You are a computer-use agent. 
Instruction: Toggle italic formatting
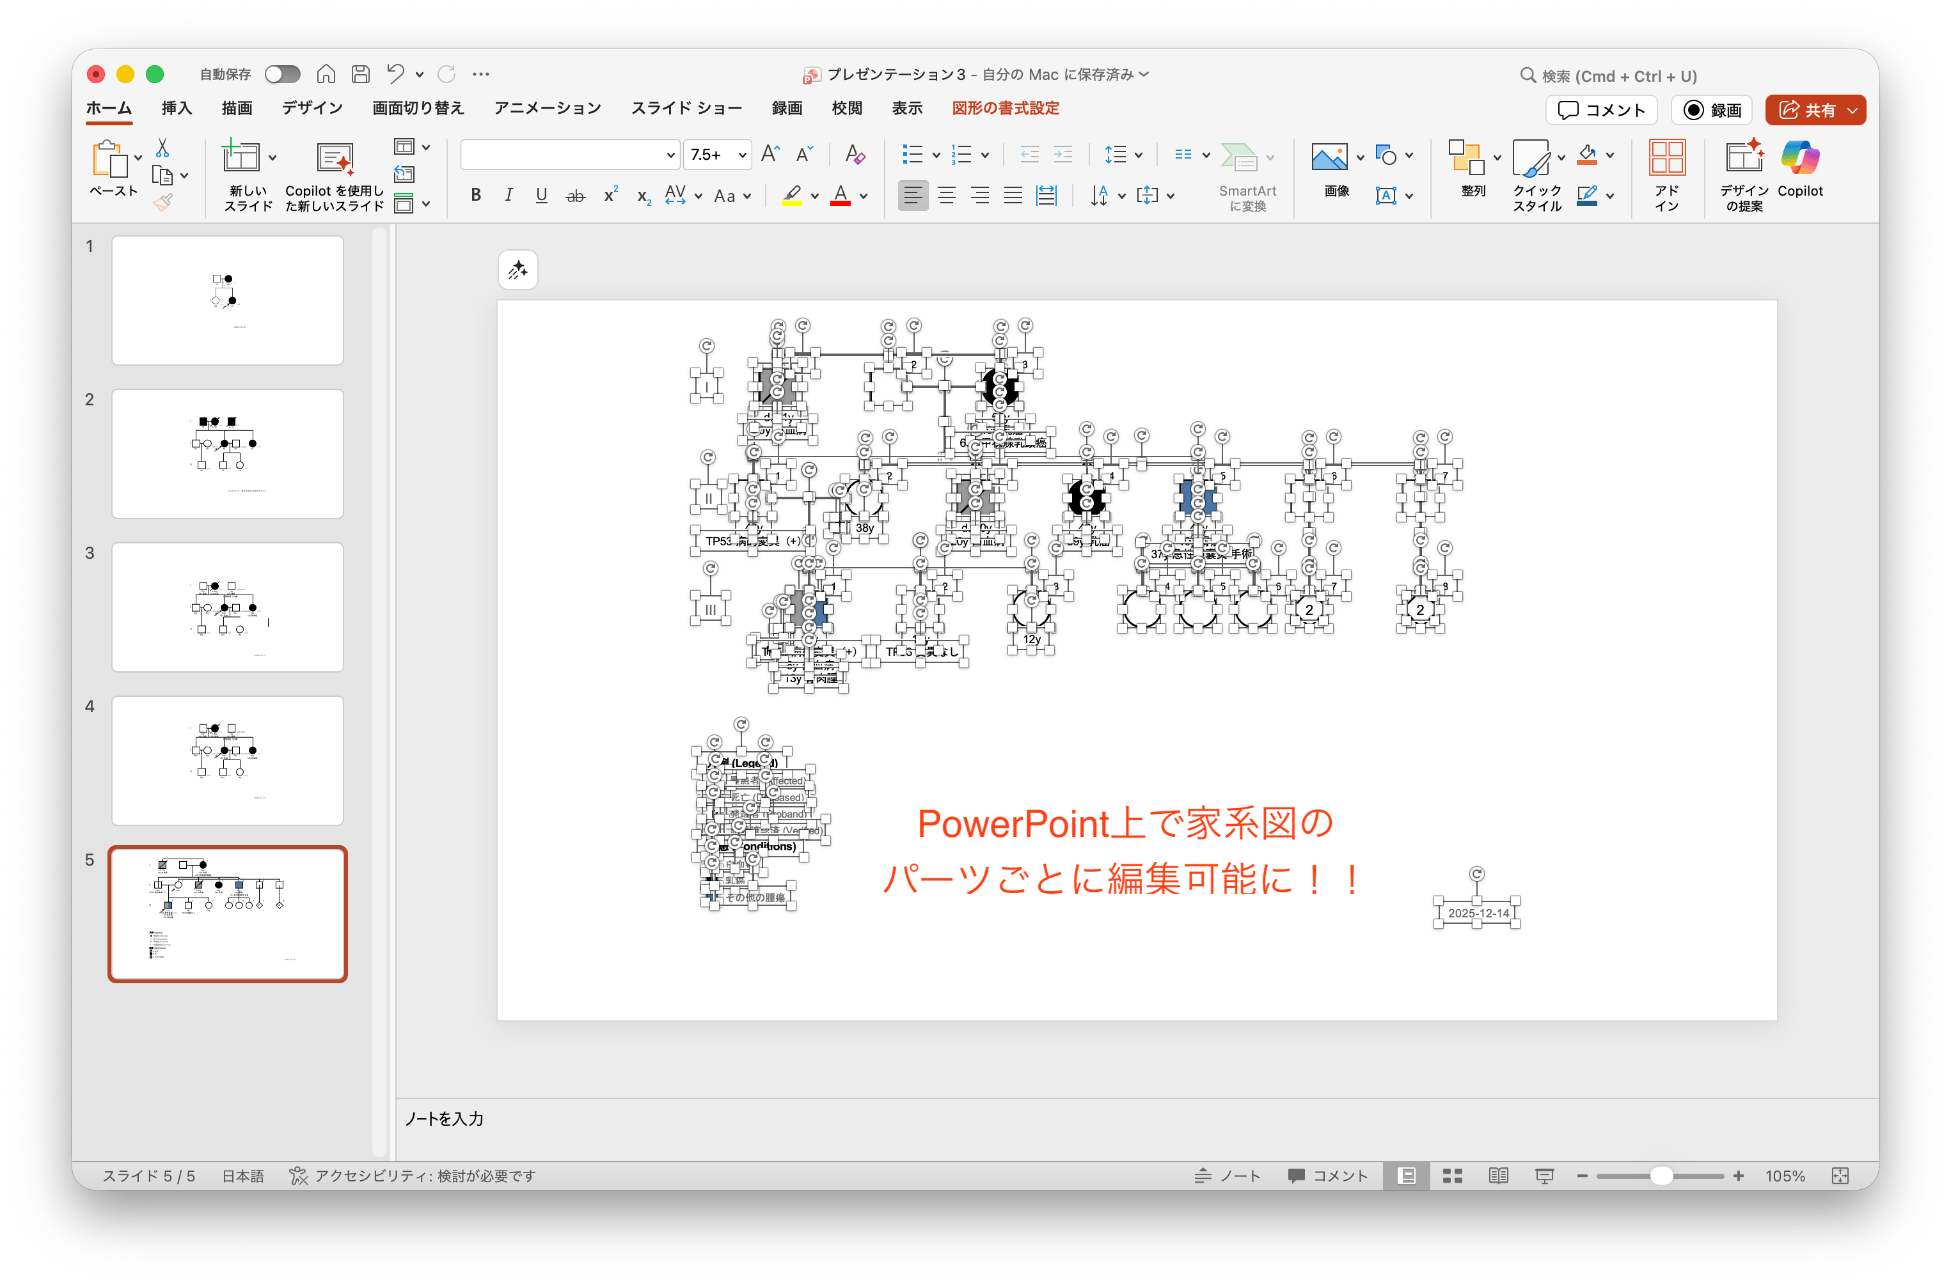pyautogui.click(x=509, y=194)
